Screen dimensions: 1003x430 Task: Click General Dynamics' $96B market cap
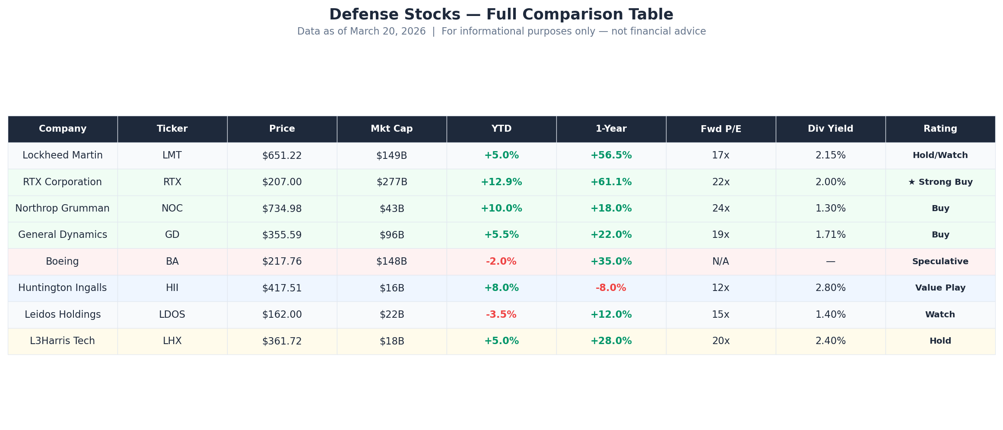(391, 235)
